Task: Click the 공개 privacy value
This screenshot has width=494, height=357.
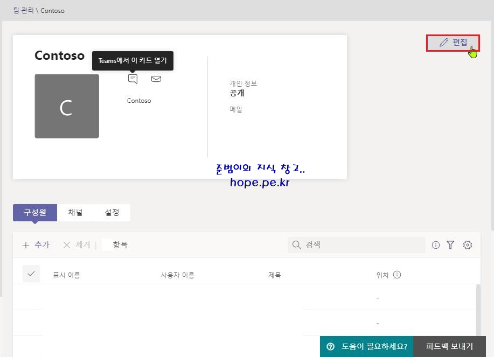Action: (x=237, y=93)
